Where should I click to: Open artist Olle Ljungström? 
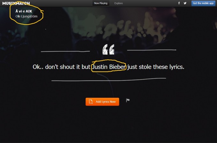tap(26, 16)
